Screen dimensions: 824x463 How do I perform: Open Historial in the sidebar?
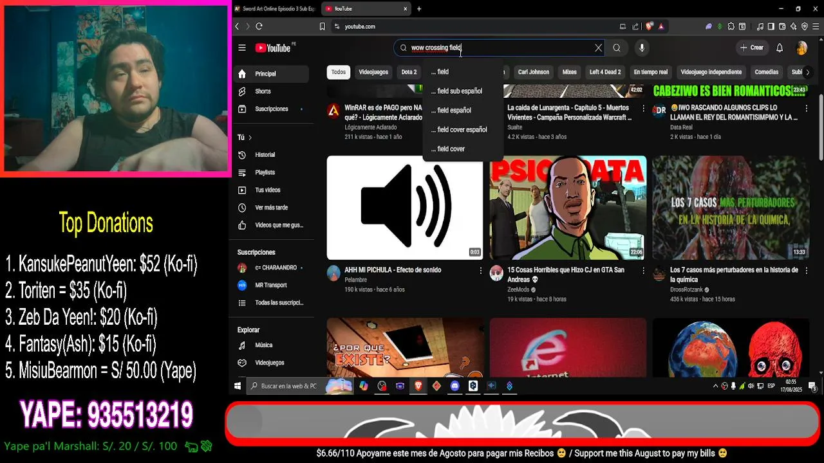point(270,155)
